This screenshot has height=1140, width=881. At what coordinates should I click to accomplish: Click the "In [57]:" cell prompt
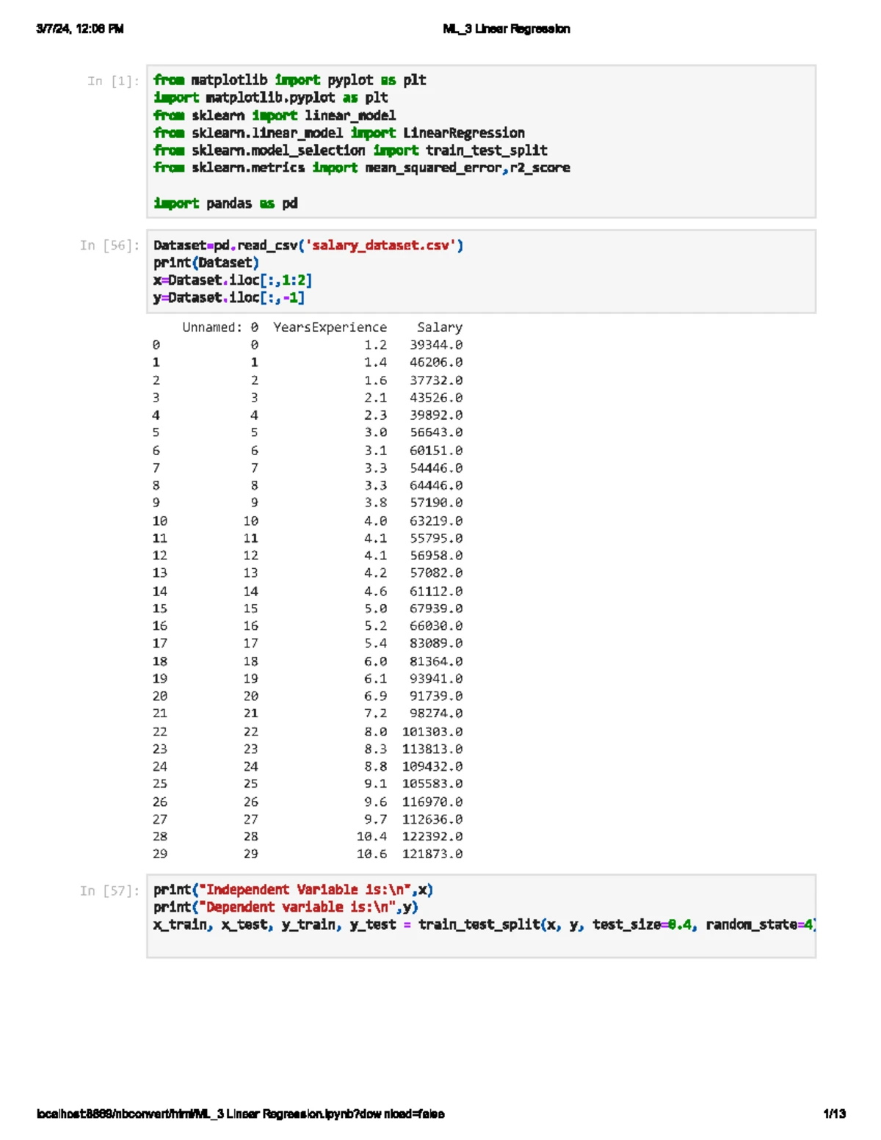pyautogui.click(x=109, y=890)
